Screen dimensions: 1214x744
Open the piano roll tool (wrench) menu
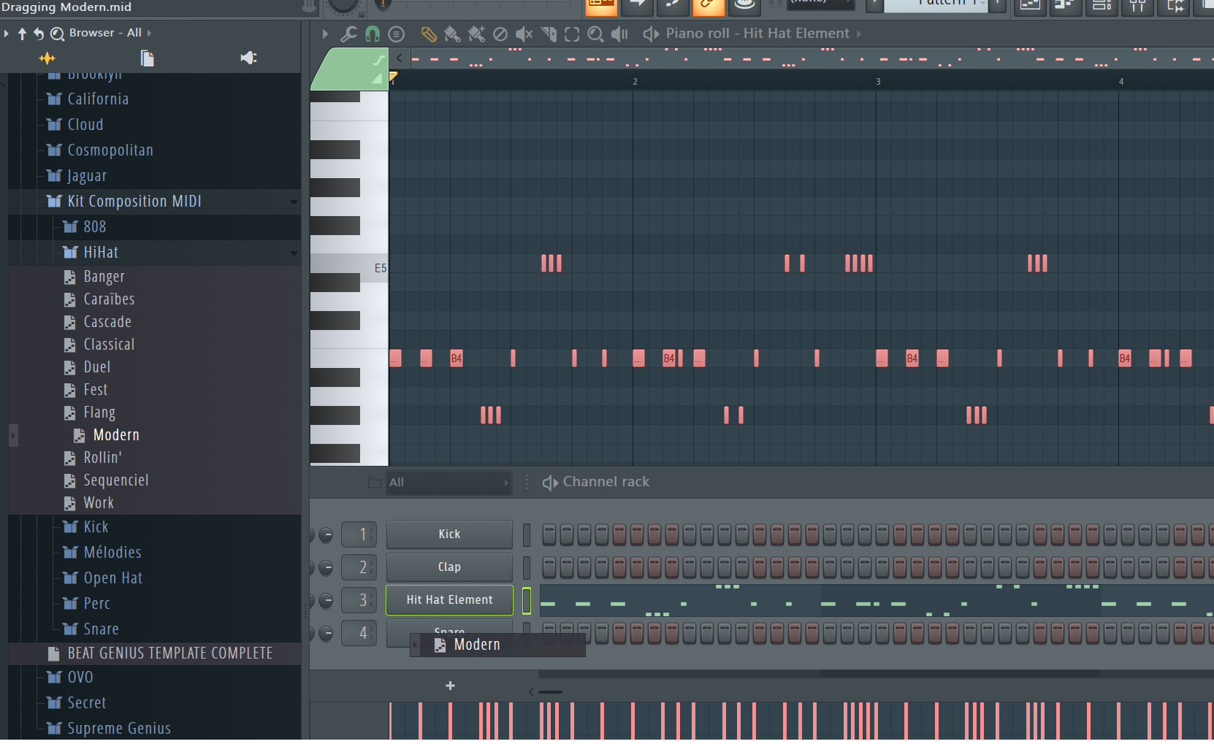click(349, 34)
